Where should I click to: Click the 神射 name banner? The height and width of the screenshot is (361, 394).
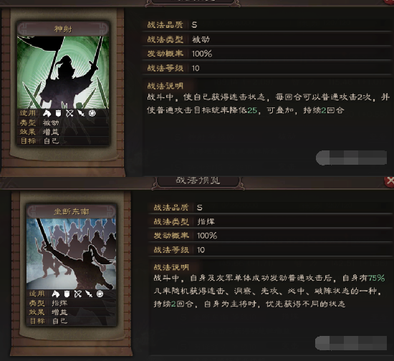63,29
